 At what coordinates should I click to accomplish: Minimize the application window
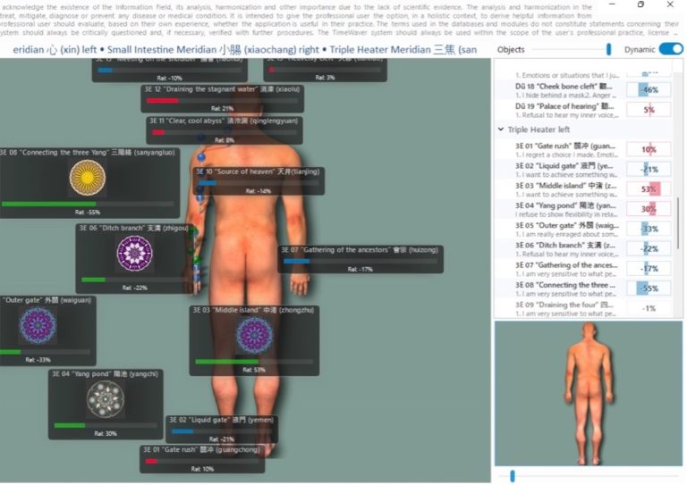612,4
